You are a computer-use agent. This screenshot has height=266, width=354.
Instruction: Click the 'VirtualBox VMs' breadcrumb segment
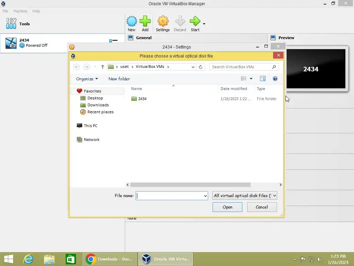click(150, 67)
